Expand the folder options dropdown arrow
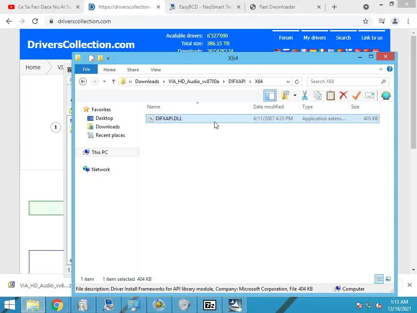417x313 pixels. tap(295, 95)
